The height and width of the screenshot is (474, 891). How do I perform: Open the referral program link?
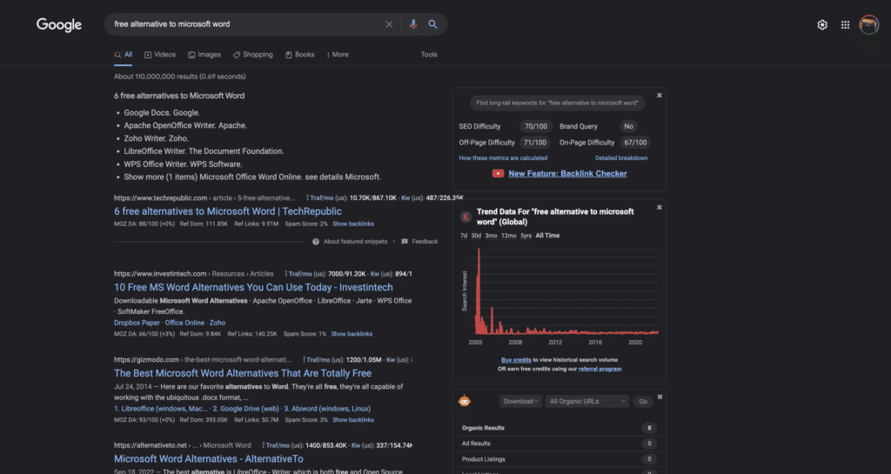click(x=600, y=369)
